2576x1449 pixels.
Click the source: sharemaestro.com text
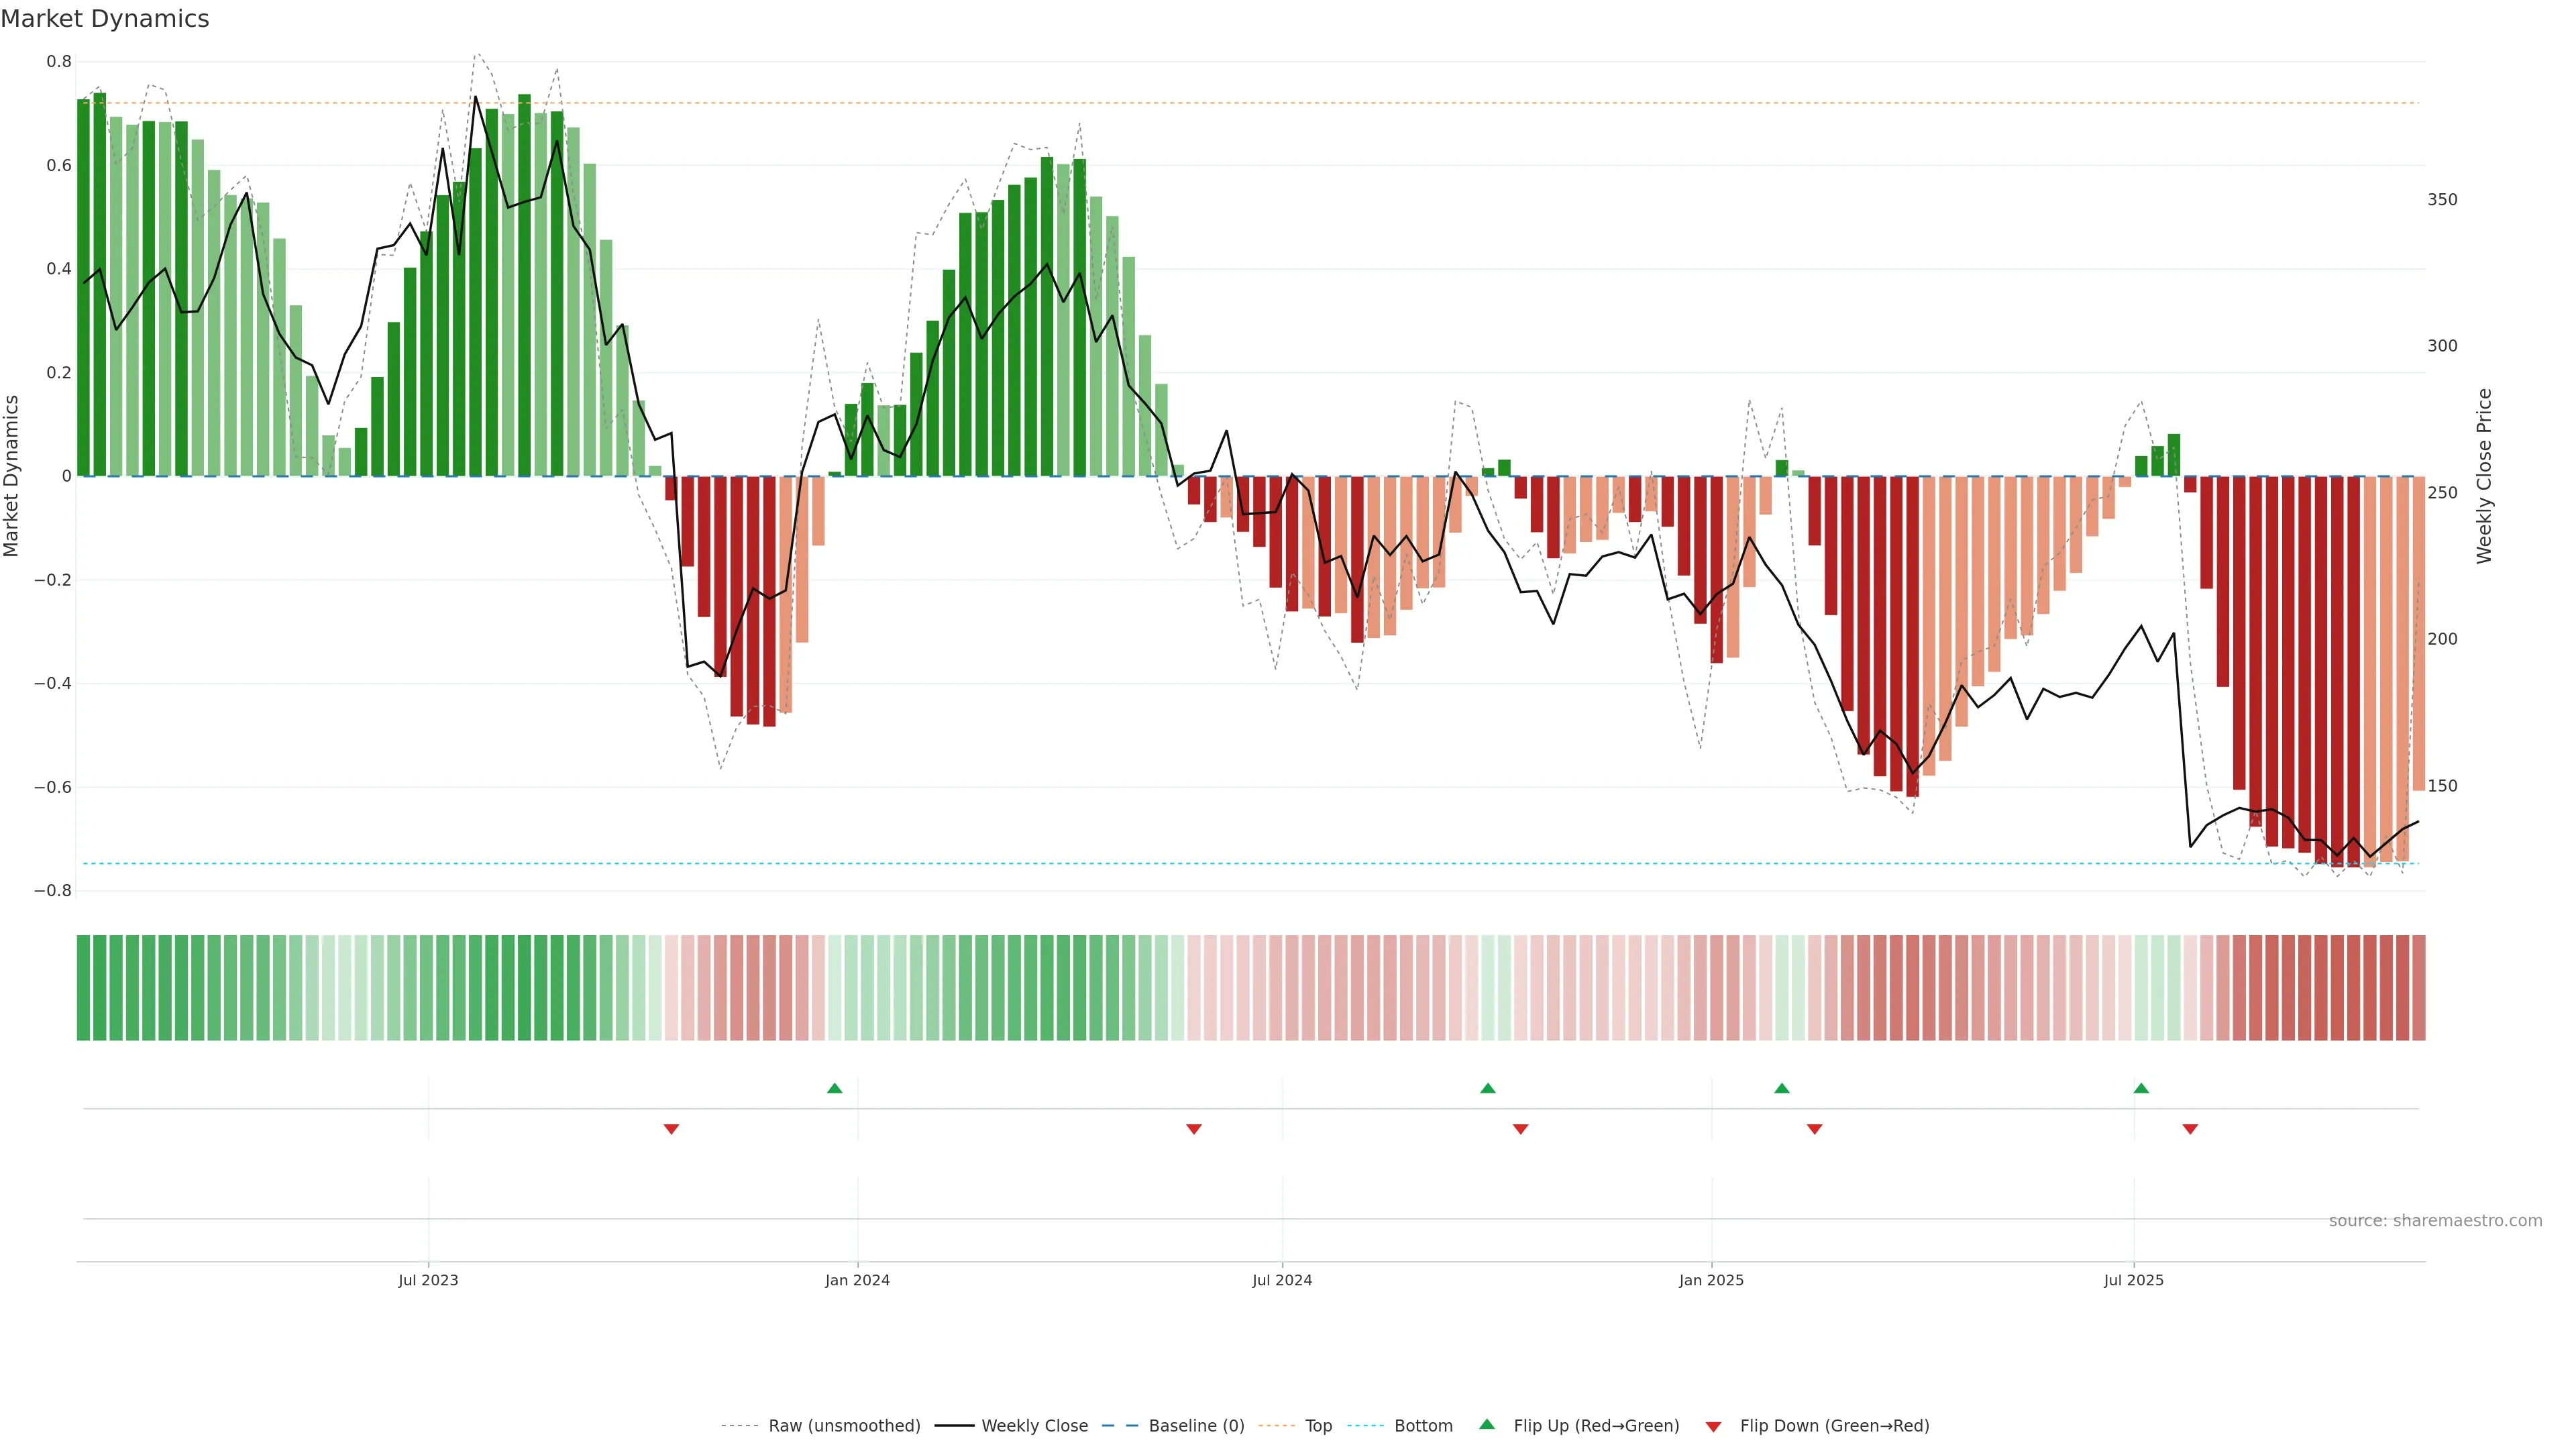[x=2435, y=1220]
